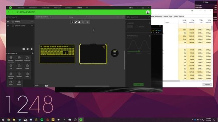This screenshot has width=218, height=122.
Task: Select the move tool with four arrows
Action: click(83, 22)
